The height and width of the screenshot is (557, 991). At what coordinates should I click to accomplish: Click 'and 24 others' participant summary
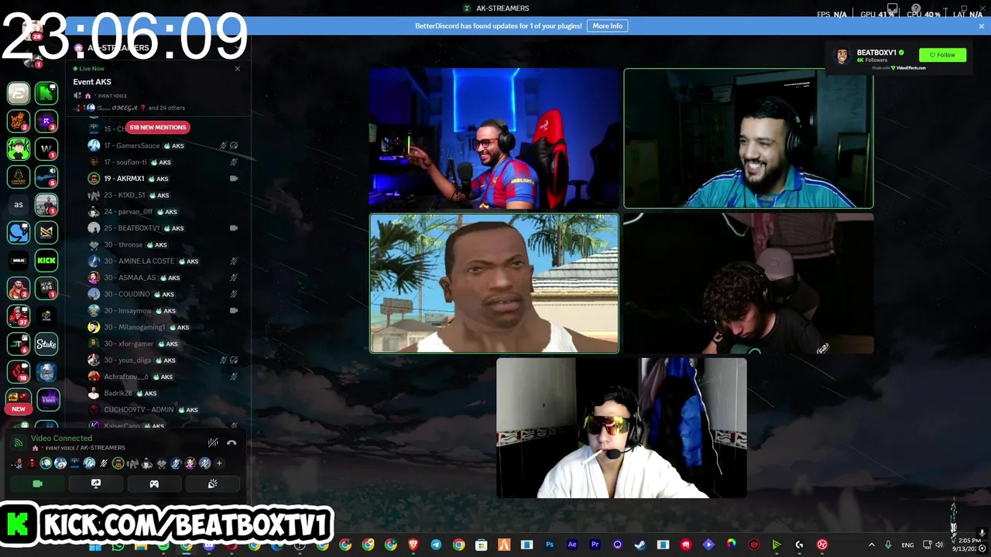(x=166, y=108)
